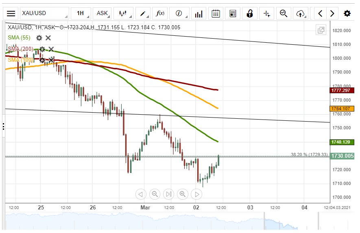Open the XAU/USD instrument selector

[x=44, y=13]
